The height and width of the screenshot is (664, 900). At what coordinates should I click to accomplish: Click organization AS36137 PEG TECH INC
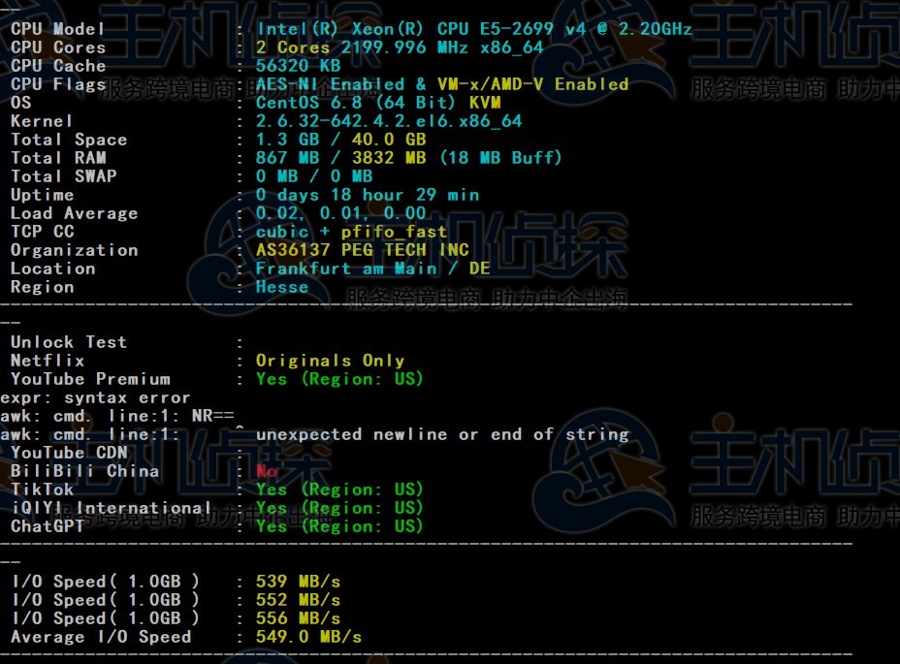pos(362,250)
